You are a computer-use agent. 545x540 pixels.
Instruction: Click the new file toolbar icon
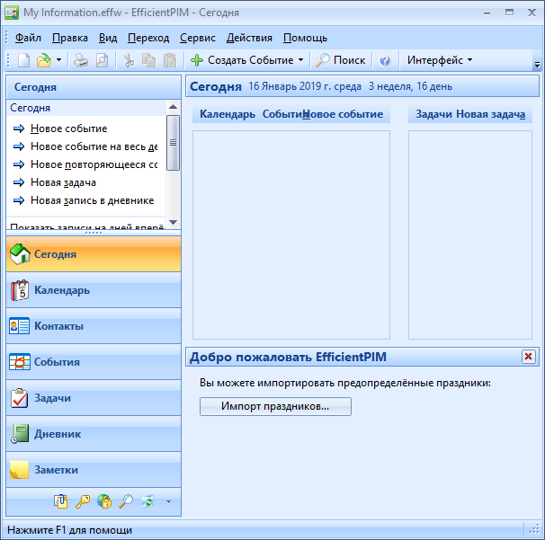23,60
